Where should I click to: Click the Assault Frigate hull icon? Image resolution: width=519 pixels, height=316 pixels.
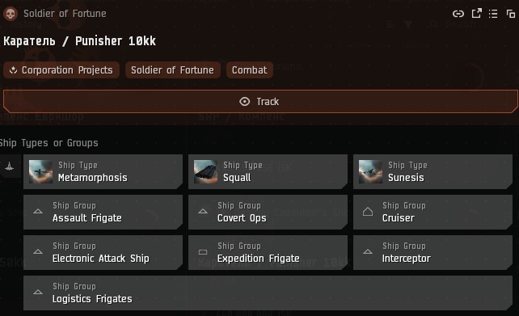(x=38, y=211)
